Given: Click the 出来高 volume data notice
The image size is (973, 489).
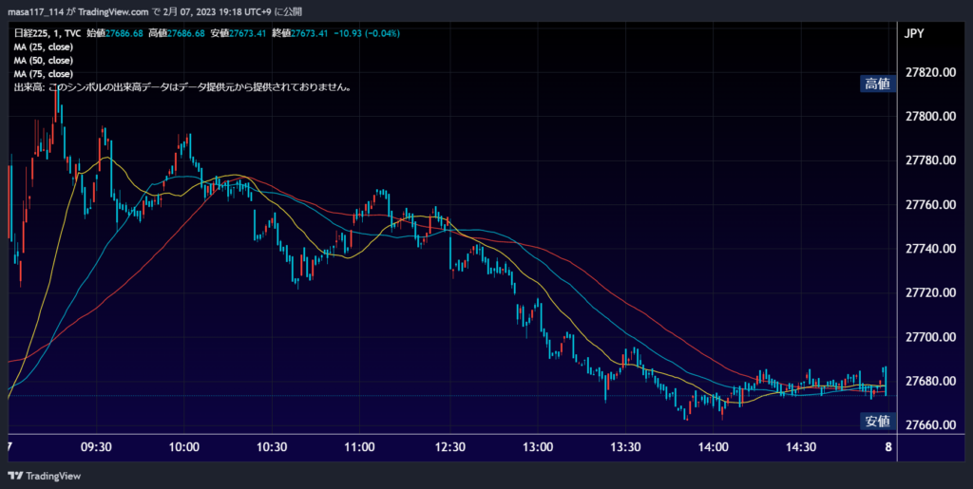Looking at the screenshot, I should 183,88.
